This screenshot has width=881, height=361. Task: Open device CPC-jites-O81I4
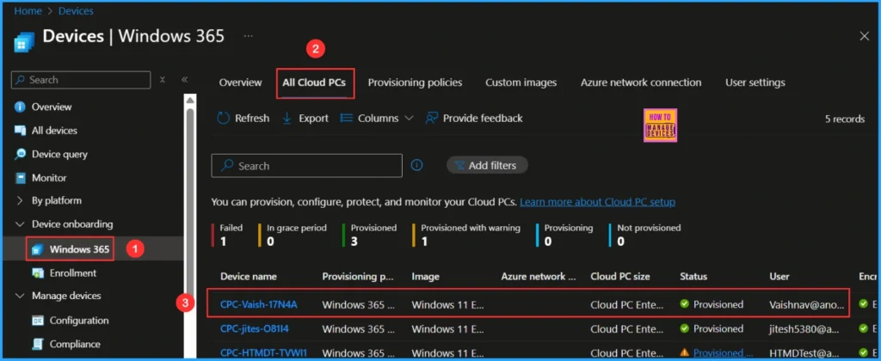pos(255,328)
